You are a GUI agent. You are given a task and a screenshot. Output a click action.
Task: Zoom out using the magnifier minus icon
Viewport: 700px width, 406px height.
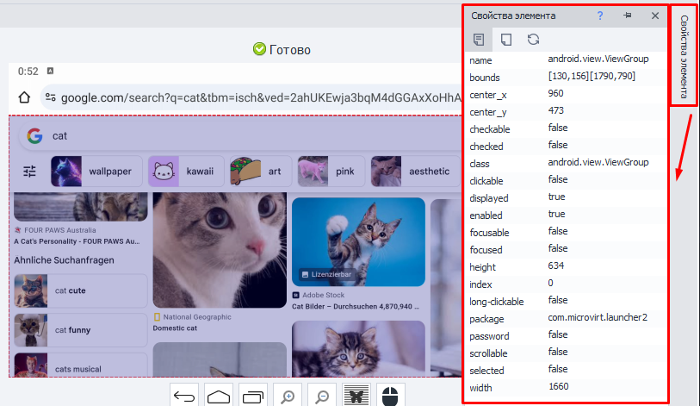pos(322,397)
